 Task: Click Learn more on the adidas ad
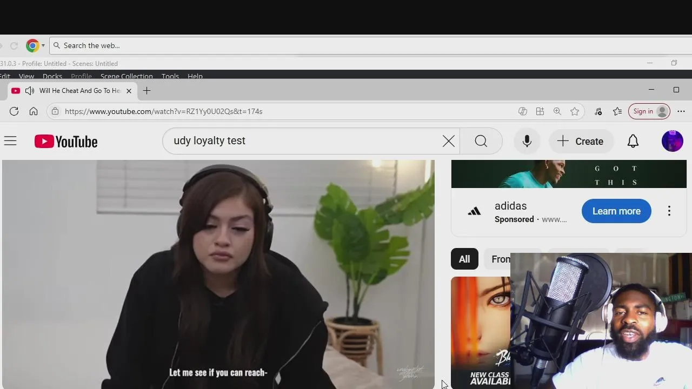tap(616, 211)
